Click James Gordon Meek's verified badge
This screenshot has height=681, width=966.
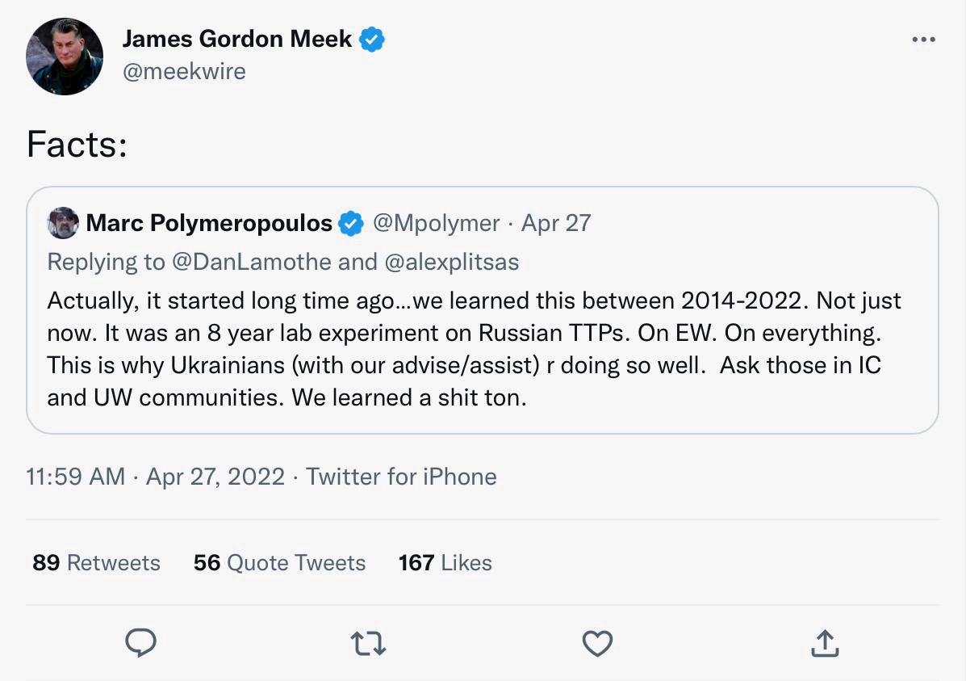(372, 39)
